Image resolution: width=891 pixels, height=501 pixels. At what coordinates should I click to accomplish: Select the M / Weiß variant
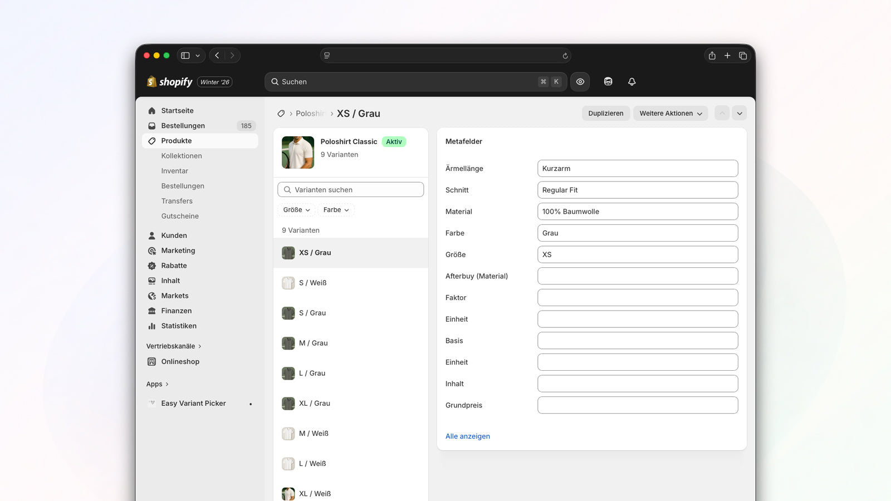click(314, 434)
